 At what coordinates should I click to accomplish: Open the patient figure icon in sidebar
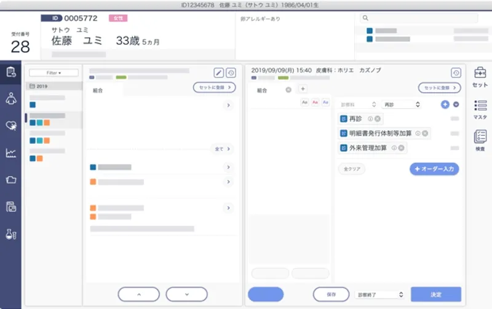[x=10, y=98]
